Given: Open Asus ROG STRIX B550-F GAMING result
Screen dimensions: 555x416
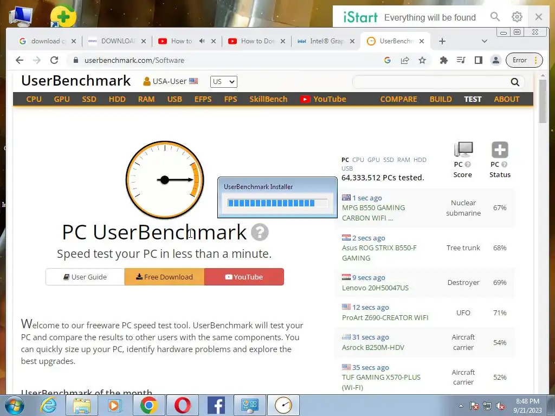Looking at the screenshot, I should click(x=379, y=253).
